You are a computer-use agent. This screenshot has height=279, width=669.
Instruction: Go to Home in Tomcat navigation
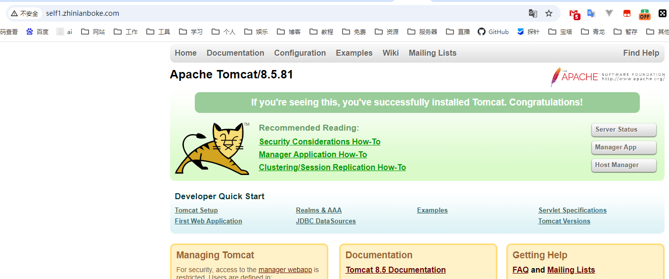[185, 53]
